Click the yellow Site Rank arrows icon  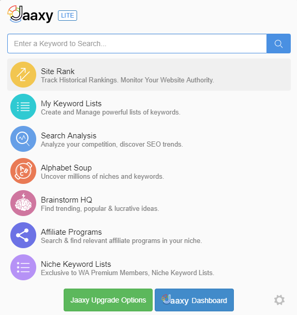pos(23,75)
